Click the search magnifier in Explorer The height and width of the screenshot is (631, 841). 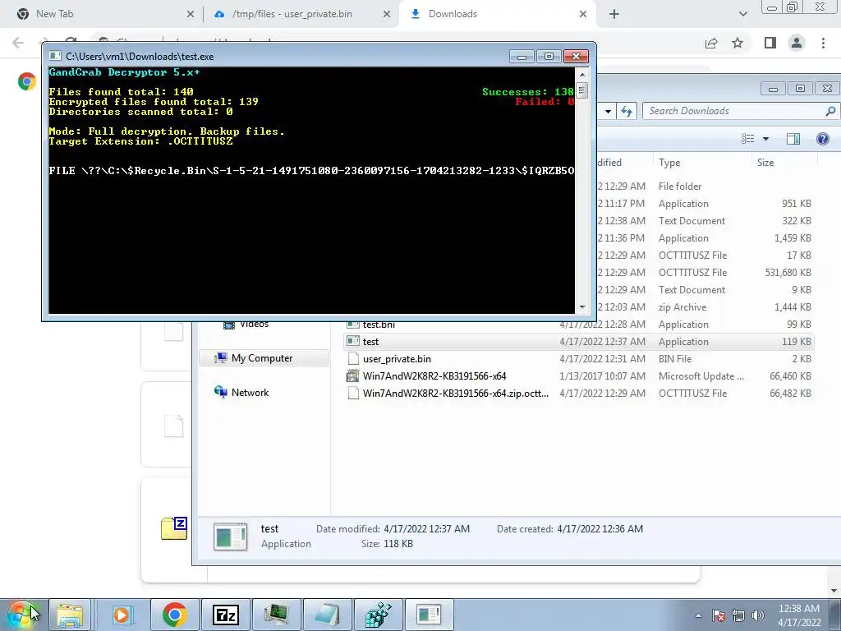point(830,111)
